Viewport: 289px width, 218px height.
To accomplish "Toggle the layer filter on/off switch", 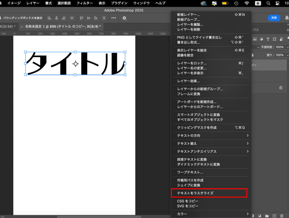I will point(287,39).
